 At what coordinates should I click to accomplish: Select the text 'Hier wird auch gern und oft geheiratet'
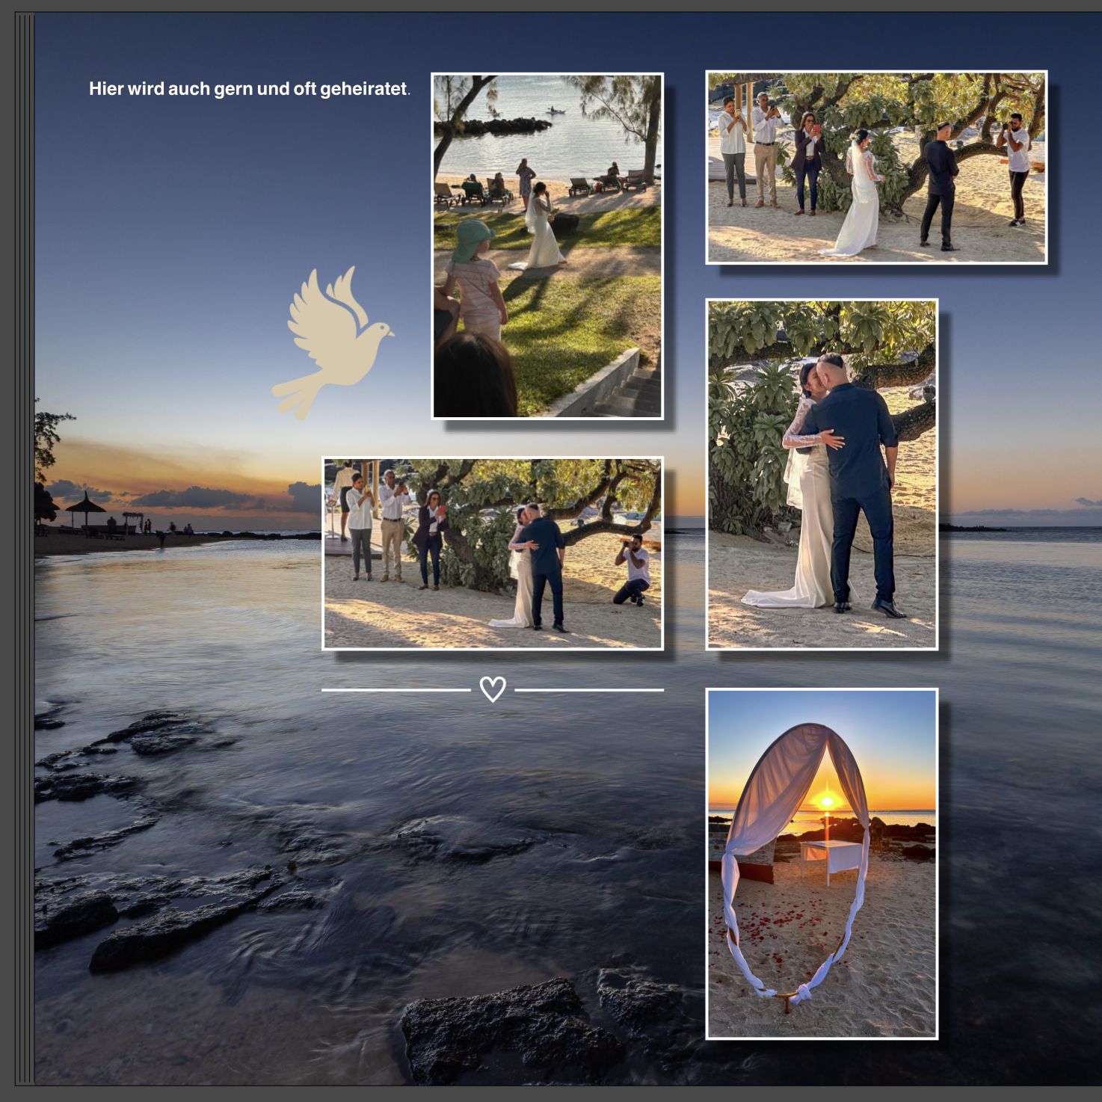tap(249, 89)
